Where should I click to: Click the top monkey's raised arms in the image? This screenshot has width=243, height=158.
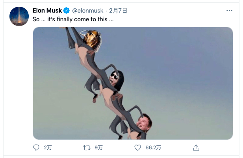71,33
